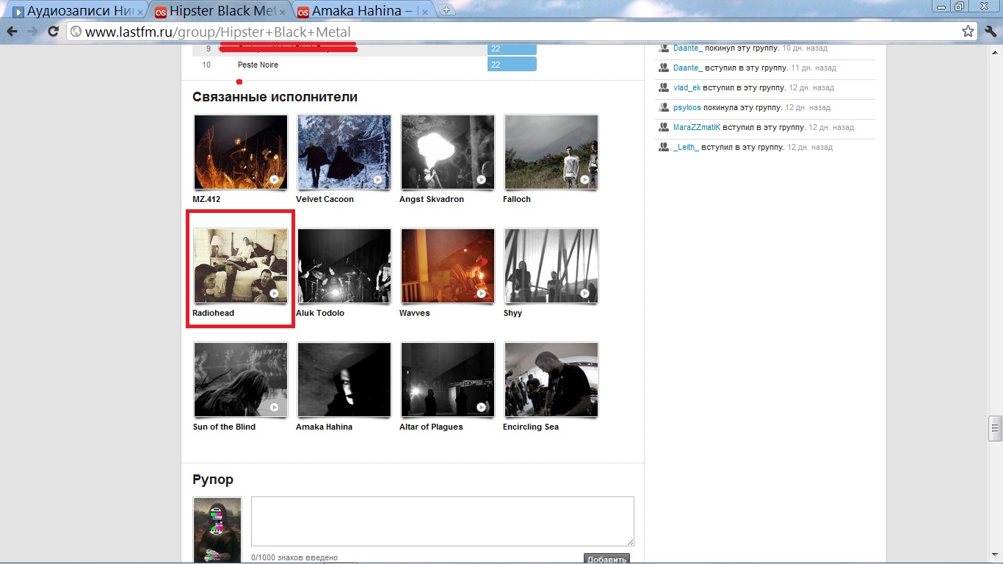Open the Amaka Hahina artist name link

[324, 427]
